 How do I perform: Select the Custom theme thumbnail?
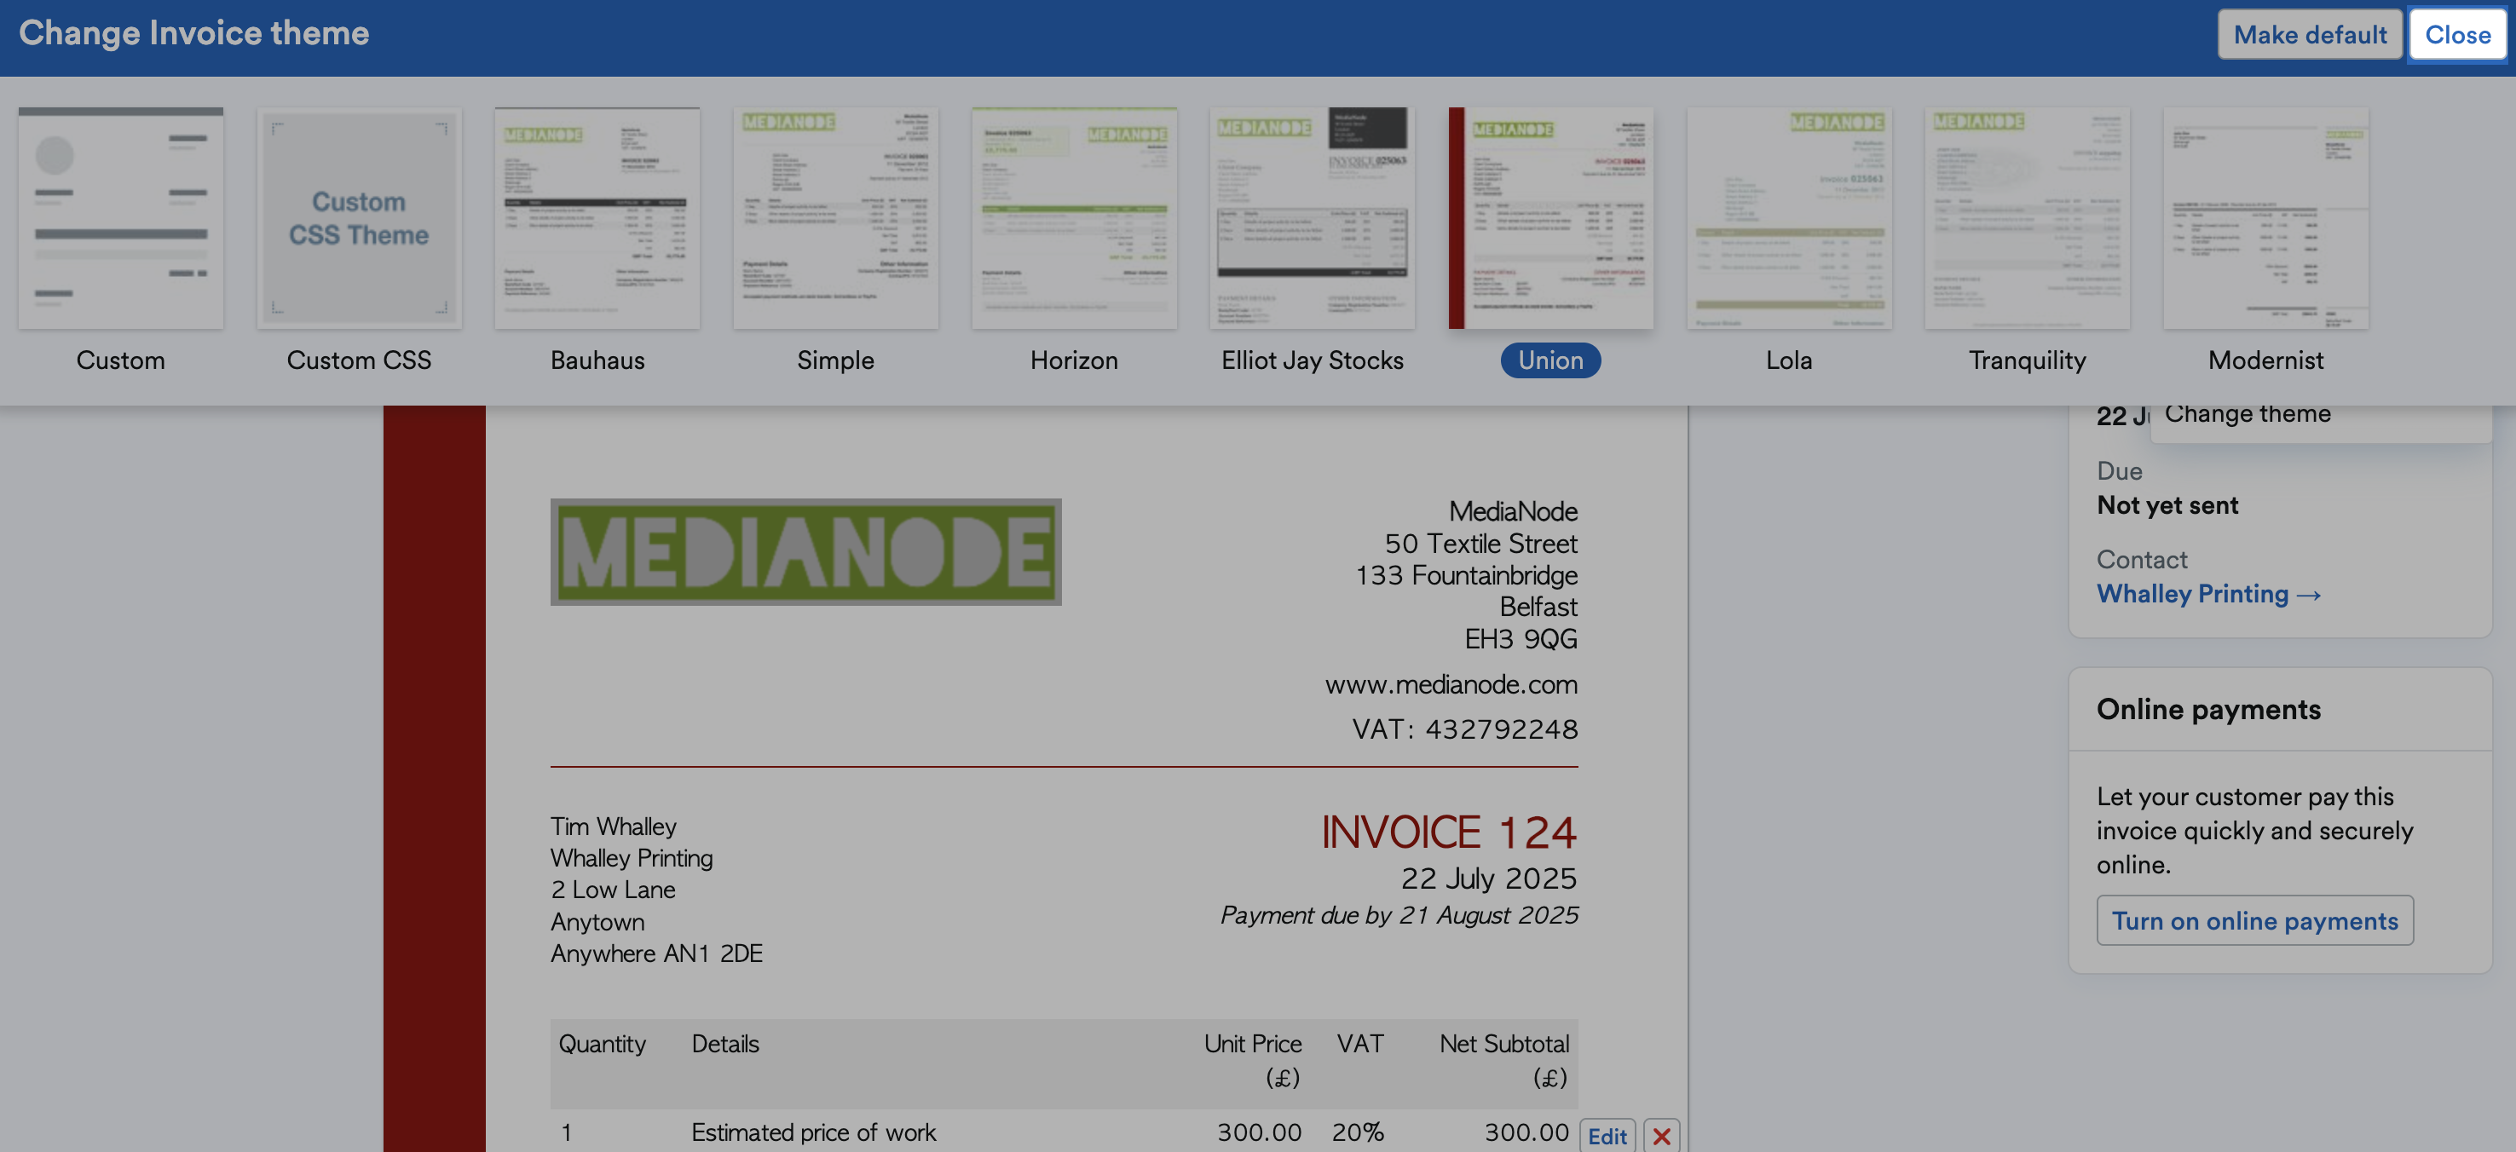[x=120, y=218]
